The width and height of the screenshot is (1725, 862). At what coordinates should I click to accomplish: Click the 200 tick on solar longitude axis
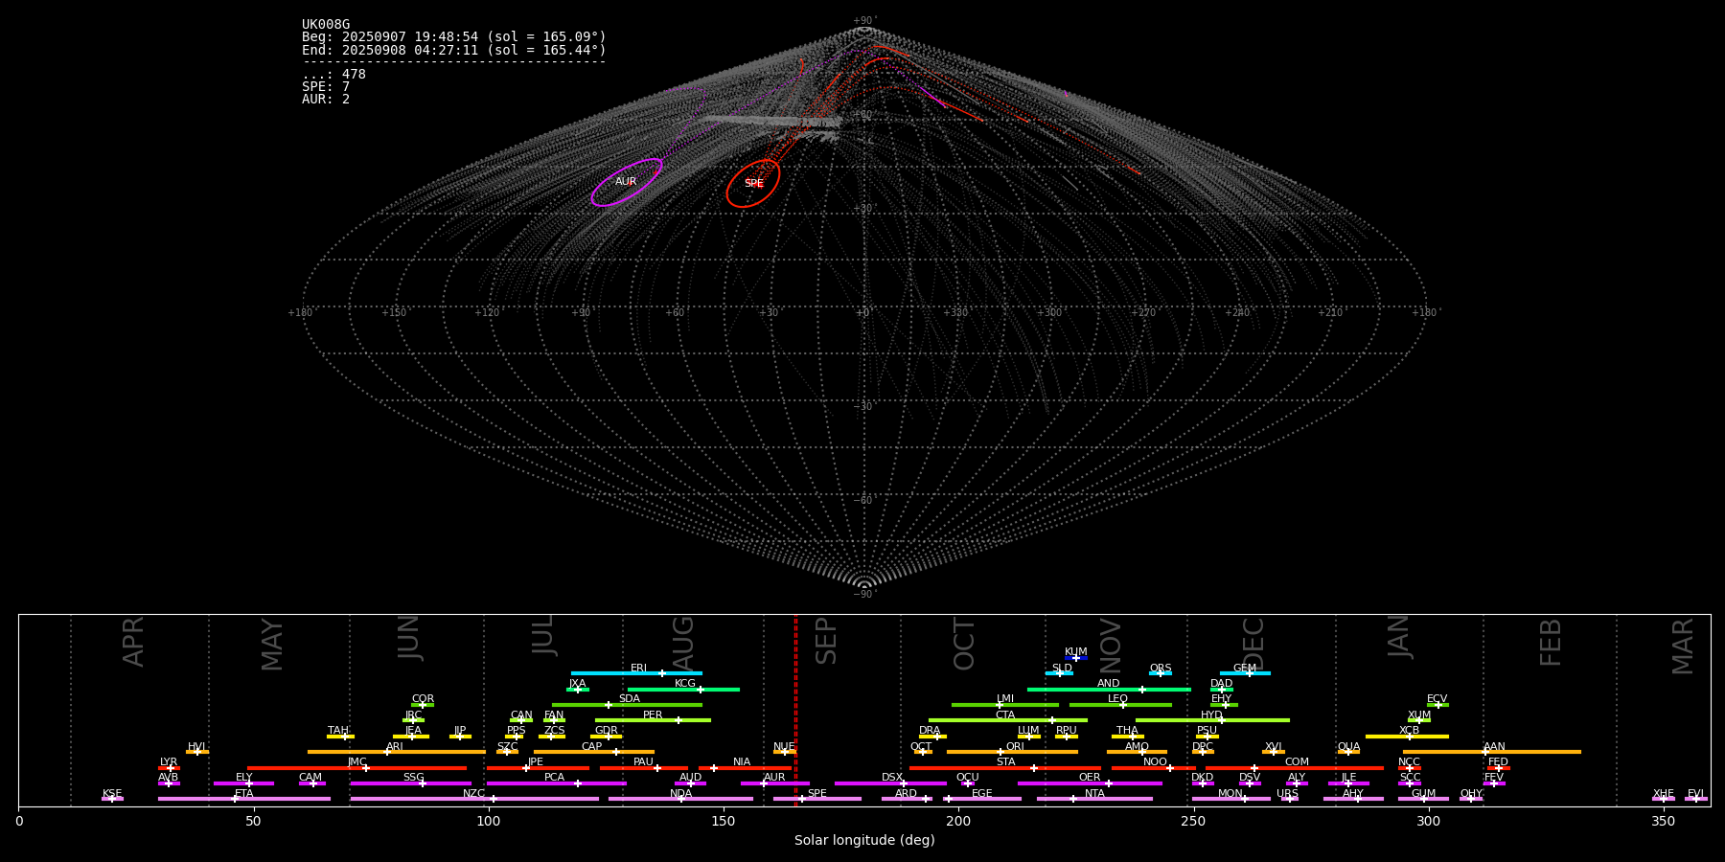(958, 822)
